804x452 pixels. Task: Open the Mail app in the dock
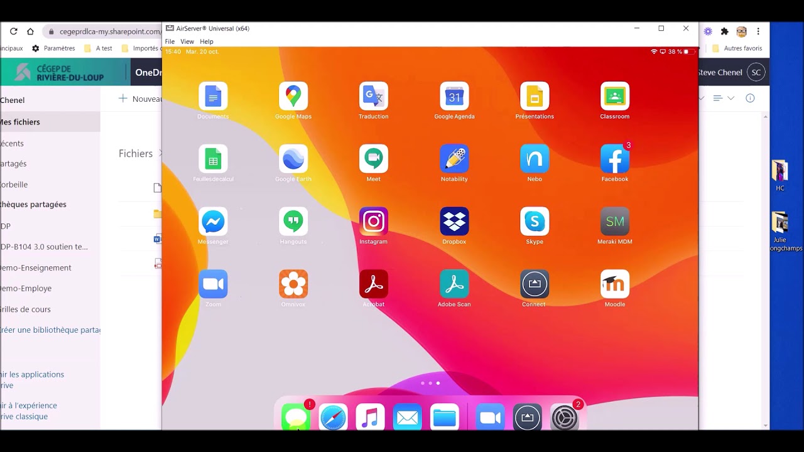(x=408, y=417)
